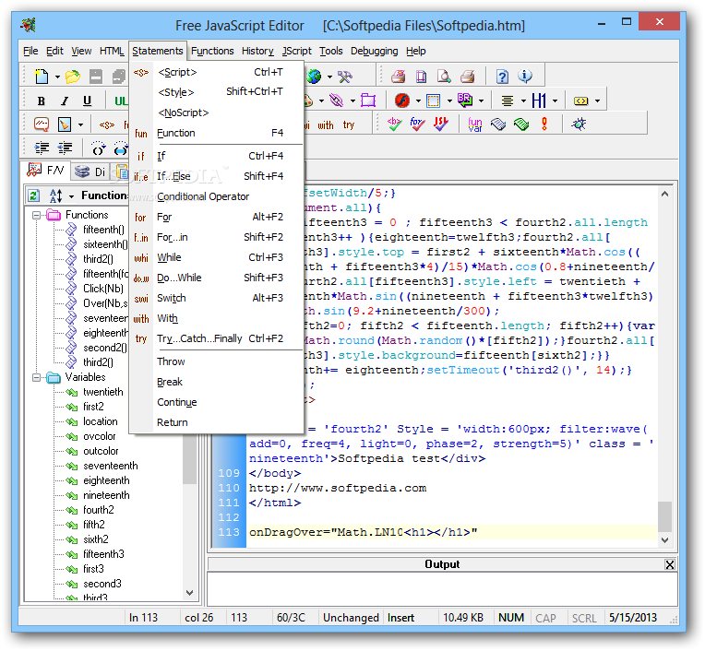Toggle Underline formatting button

tap(88, 101)
